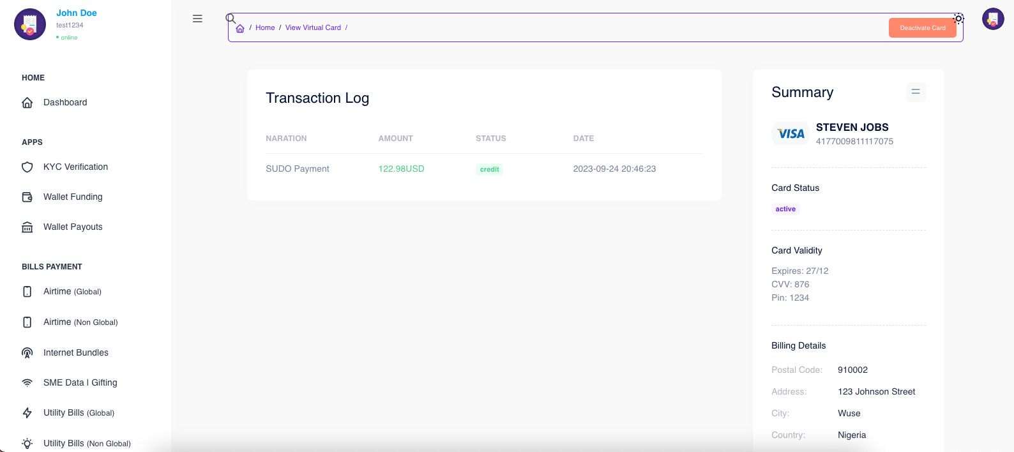Click the 2023-09-24 20:46:23 date cell
Viewport: 1014px width, 452px height.
click(x=614, y=169)
